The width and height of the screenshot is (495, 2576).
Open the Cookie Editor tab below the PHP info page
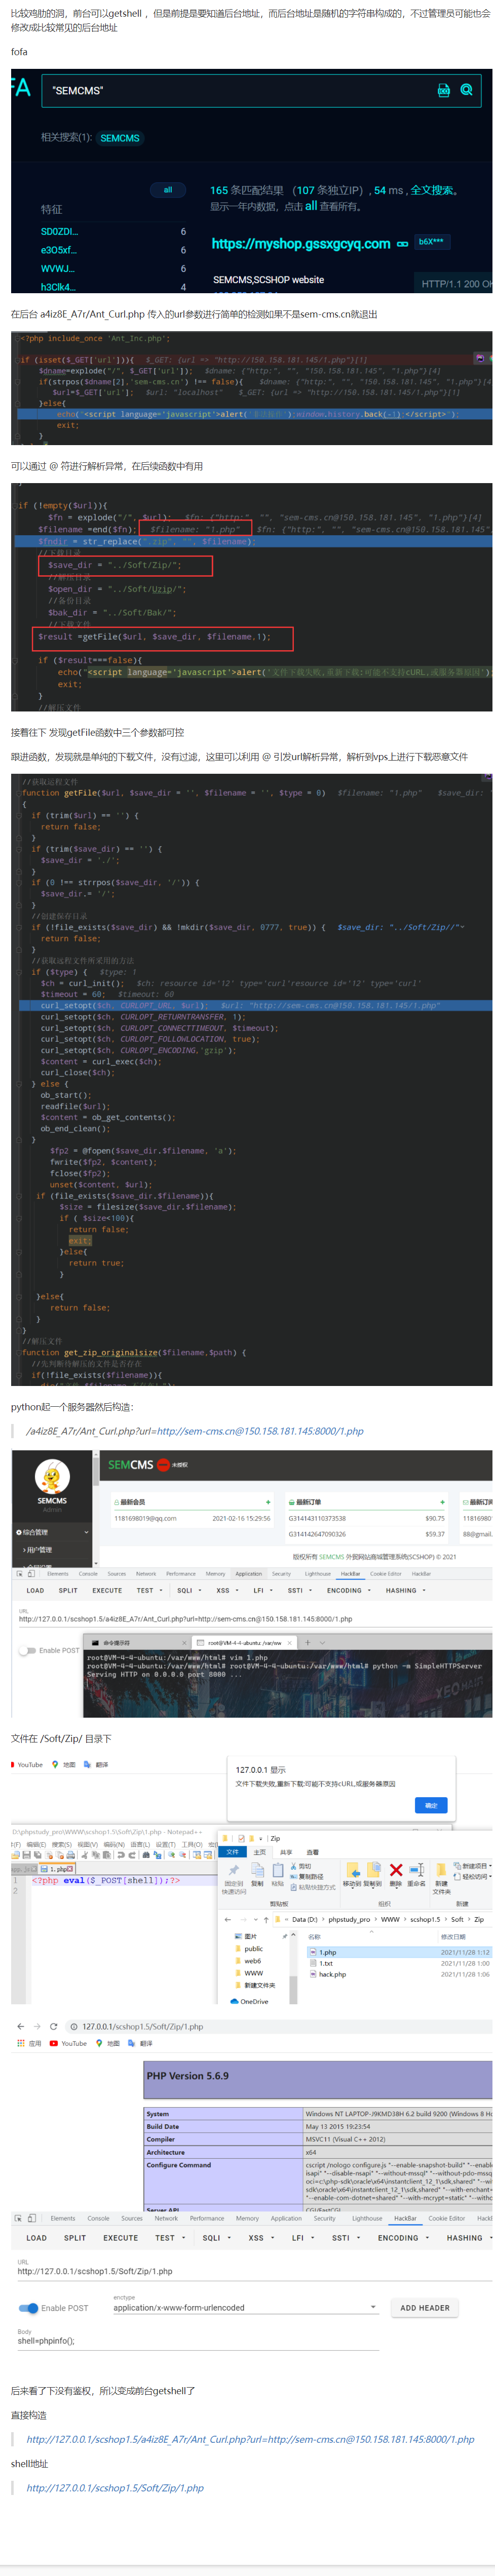click(x=446, y=2218)
